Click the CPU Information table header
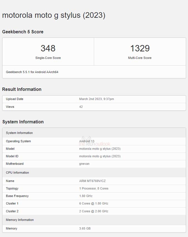The width and height of the screenshot is (188, 237). (17, 173)
